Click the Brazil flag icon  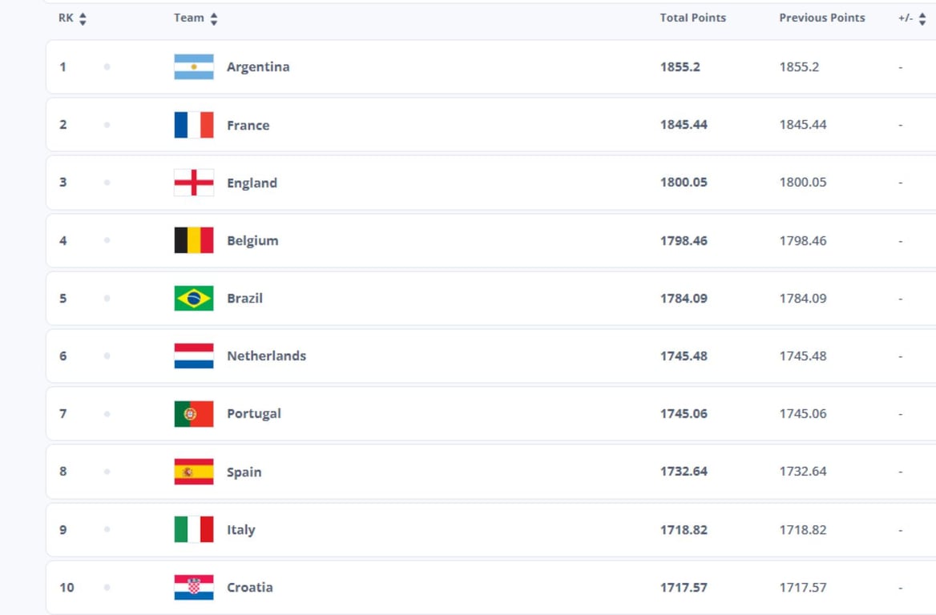194,298
